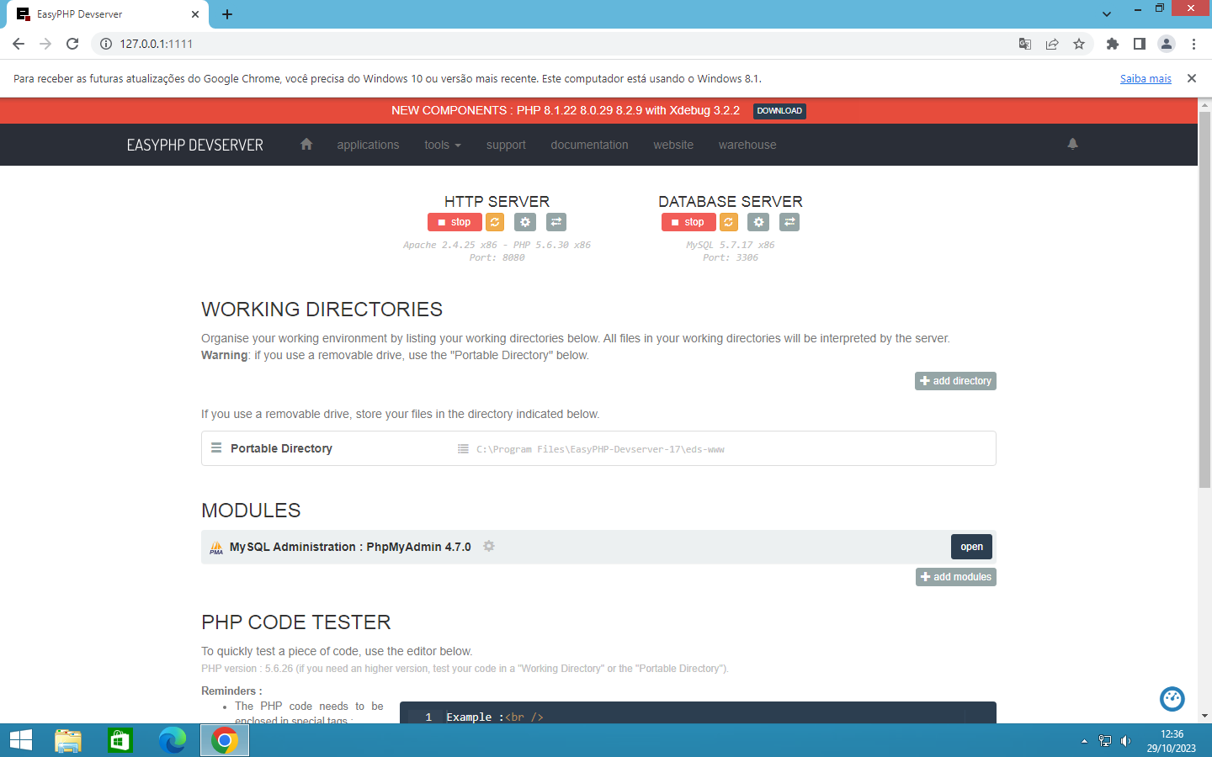Restart the database server with orange refresh icon
Image resolution: width=1212 pixels, height=757 pixels.
pos(729,222)
